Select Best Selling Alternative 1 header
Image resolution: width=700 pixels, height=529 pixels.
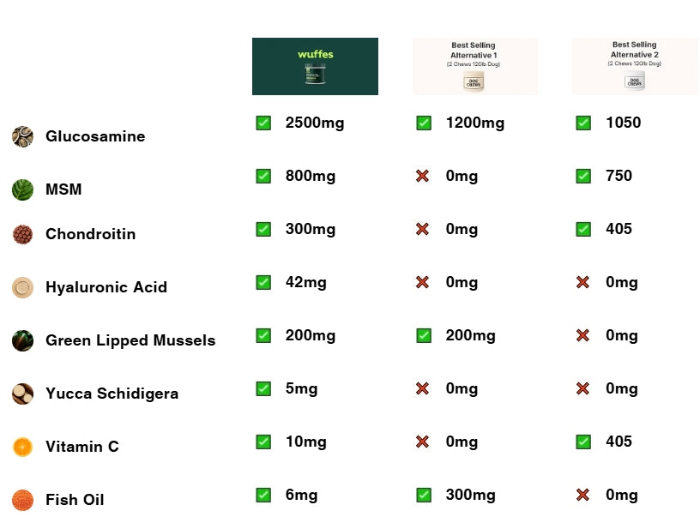point(475,66)
